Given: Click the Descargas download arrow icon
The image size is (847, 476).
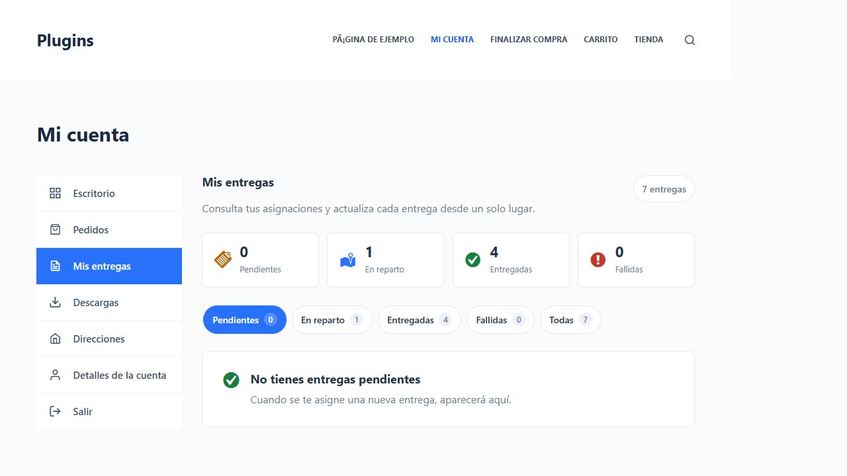Looking at the screenshot, I should pos(56,302).
